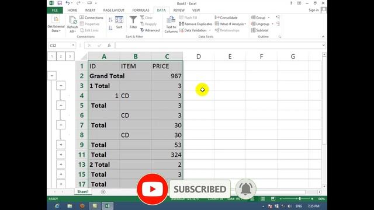Click the Excel Help question mark
Screen dimensions: 374x210
point(291,3)
